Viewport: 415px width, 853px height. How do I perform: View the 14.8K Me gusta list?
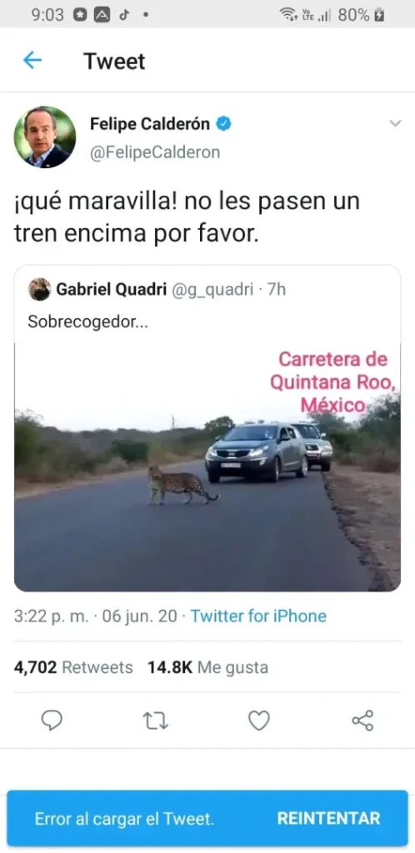pos(207,667)
